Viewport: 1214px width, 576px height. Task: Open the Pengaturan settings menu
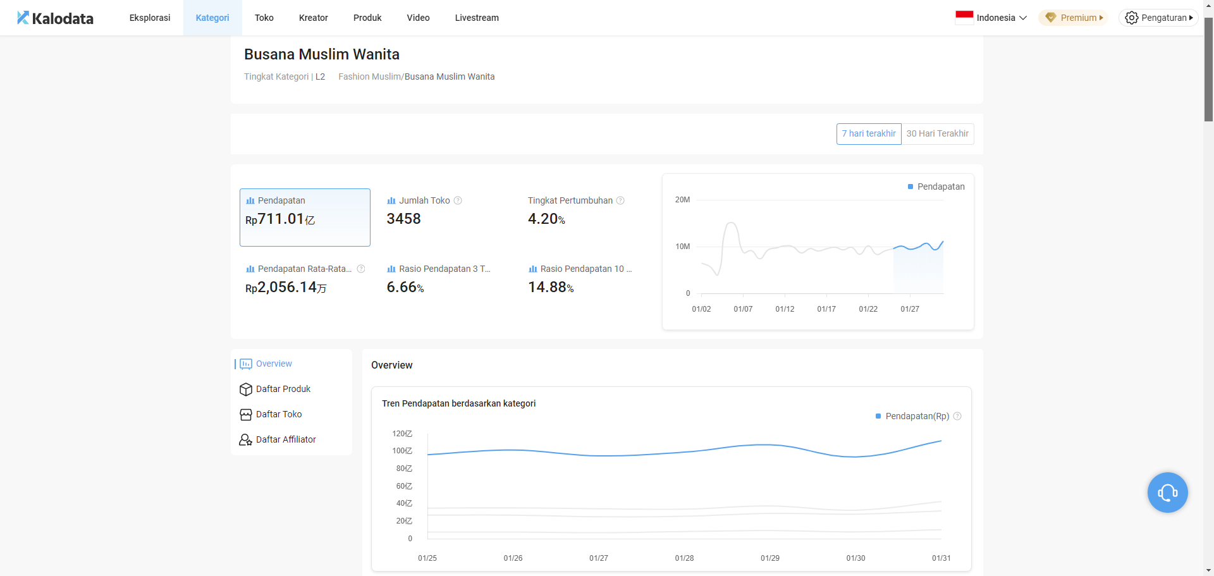click(x=1158, y=18)
